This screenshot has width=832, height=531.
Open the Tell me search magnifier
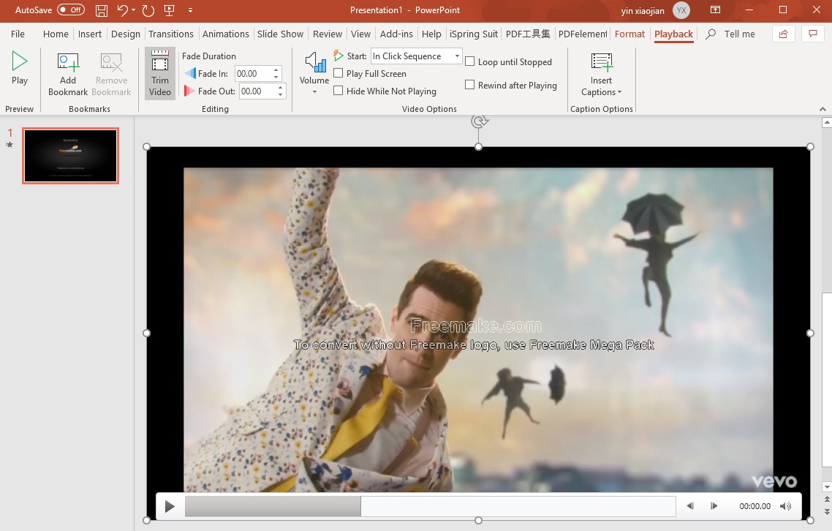tap(711, 34)
